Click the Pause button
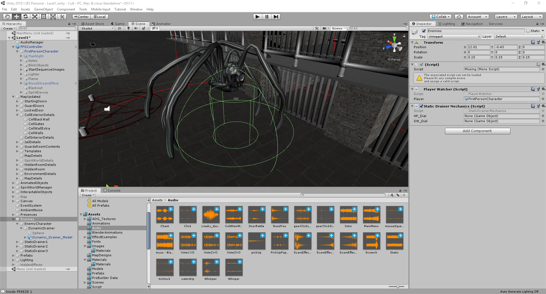 pyautogui.click(x=267, y=17)
